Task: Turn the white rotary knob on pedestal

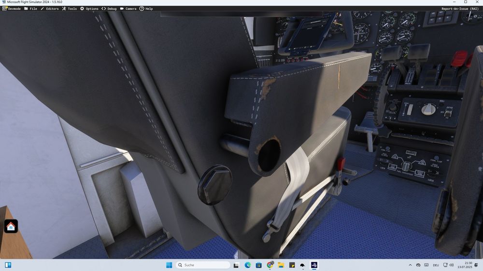Action: coord(428,109)
